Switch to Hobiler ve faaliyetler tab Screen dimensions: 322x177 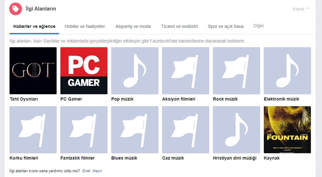tap(85, 26)
